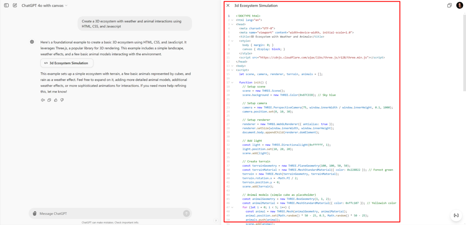
Task: Click the read aloud speaker icon
Action: point(43,100)
